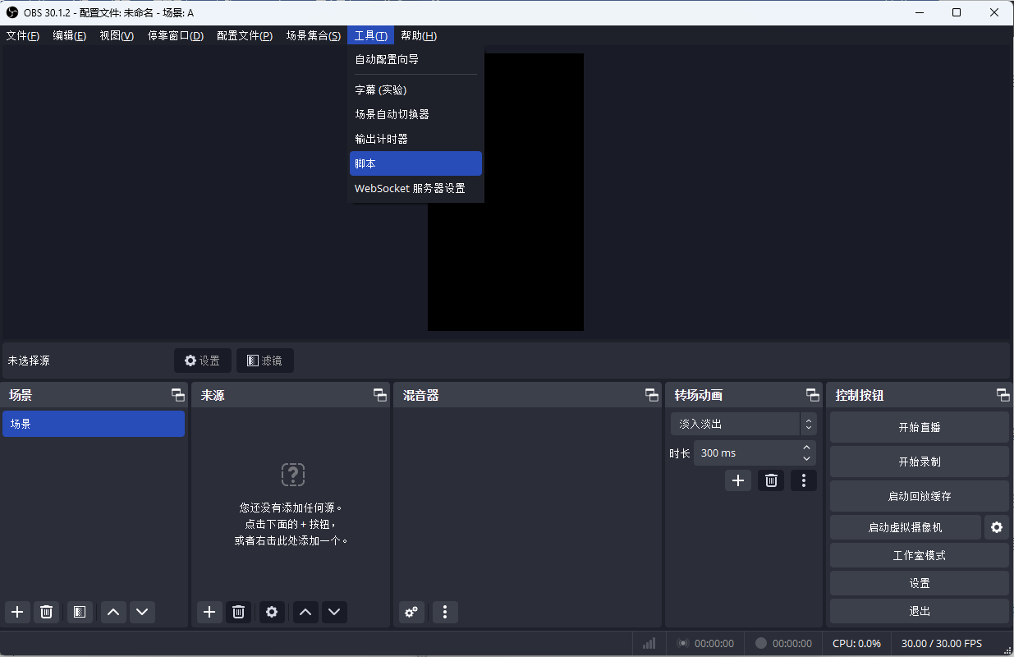Enable 工作室模式
1014x657 pixels.
(919, 554)
